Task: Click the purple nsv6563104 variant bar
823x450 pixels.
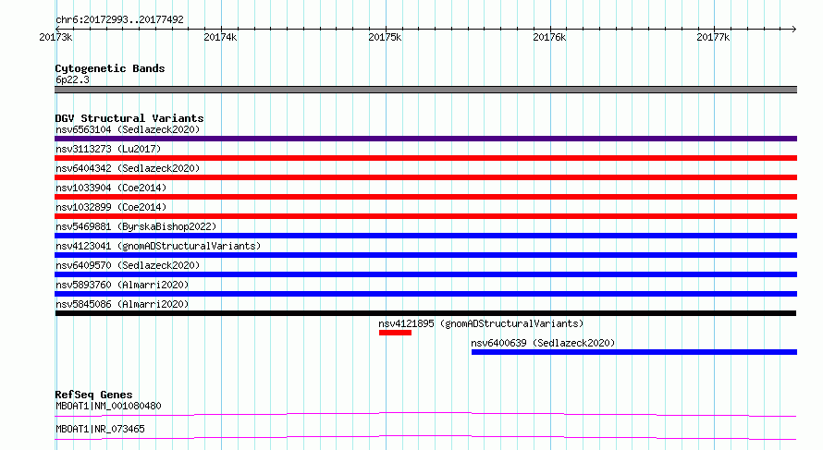Action: point(425,139)
